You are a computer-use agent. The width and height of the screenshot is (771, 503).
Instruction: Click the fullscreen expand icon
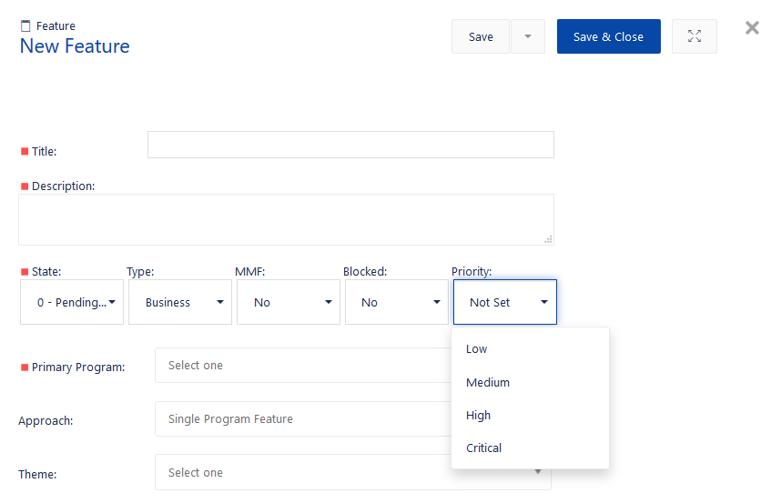point(695,36)
